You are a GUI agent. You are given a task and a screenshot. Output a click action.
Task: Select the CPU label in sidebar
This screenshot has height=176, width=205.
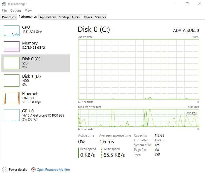pyautogui.click(x=26, y=27)
